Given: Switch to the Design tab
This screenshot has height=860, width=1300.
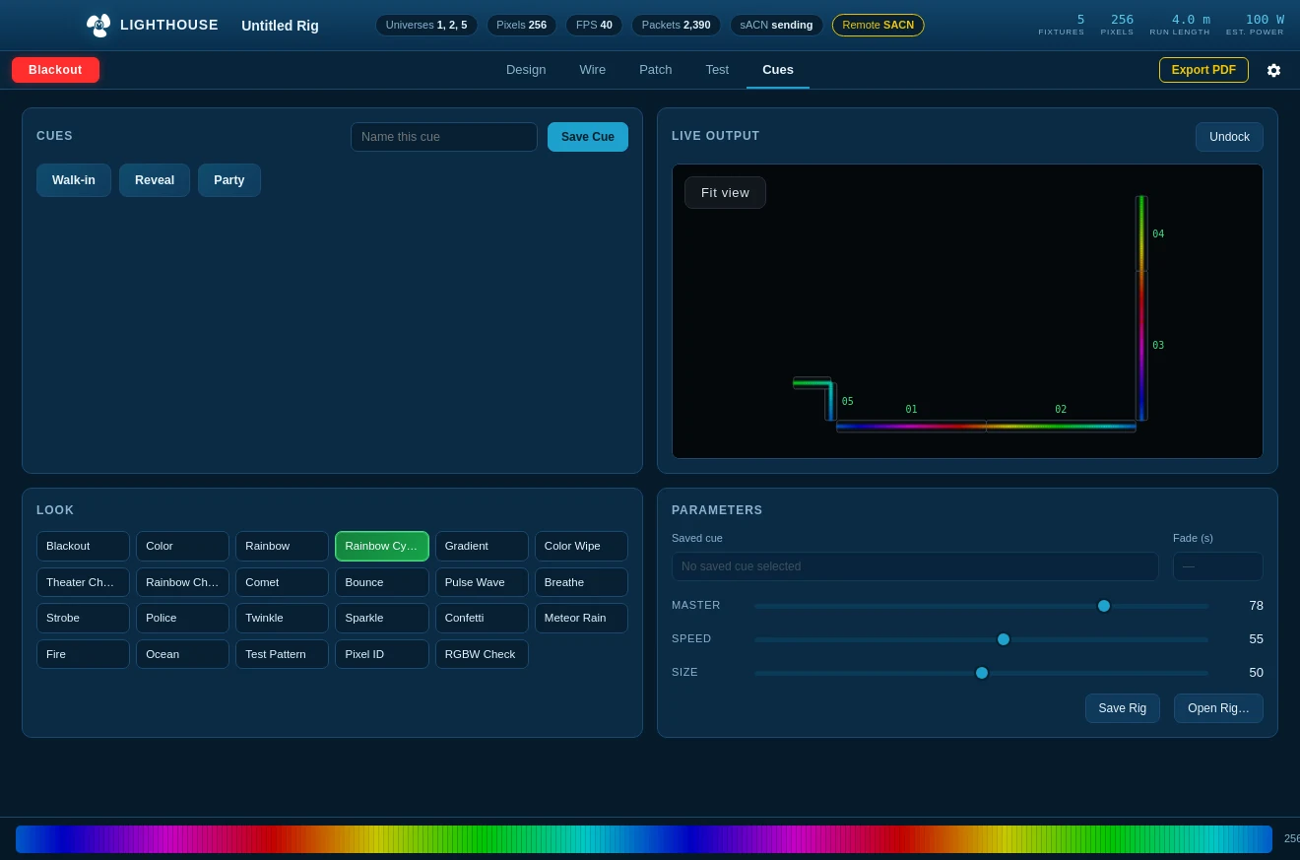Looking at the screenshot, I should pyautogui.click(x=526, y=70).
